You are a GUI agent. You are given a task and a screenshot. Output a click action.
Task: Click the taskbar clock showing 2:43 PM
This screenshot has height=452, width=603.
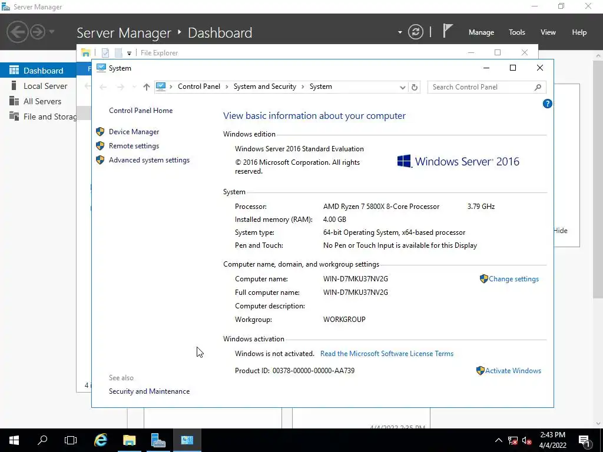coord(552,440)
